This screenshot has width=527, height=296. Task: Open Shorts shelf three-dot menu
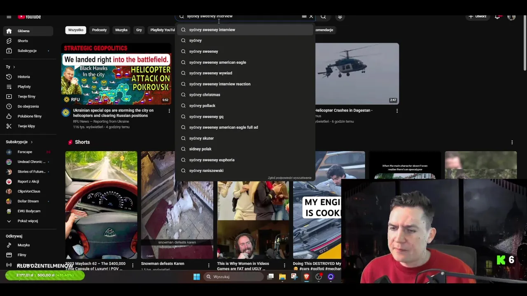(512, 142)
